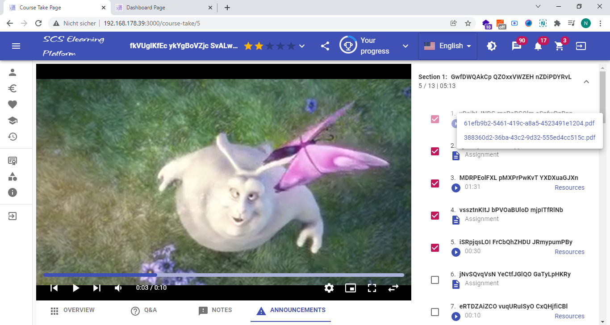Uncheck completion checkbox for item 2
The image size is (610, 325).
pyautogui.click(x=435, y=151)
